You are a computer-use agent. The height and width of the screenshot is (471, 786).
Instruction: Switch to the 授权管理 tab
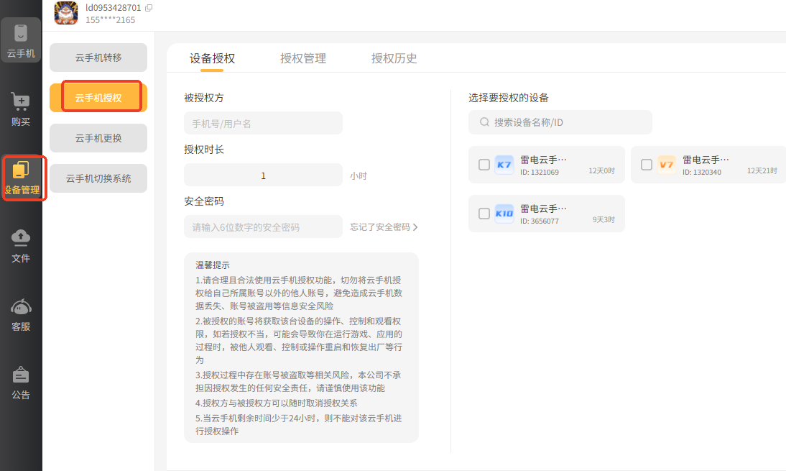pyautogui.click(x=302, y=58)
